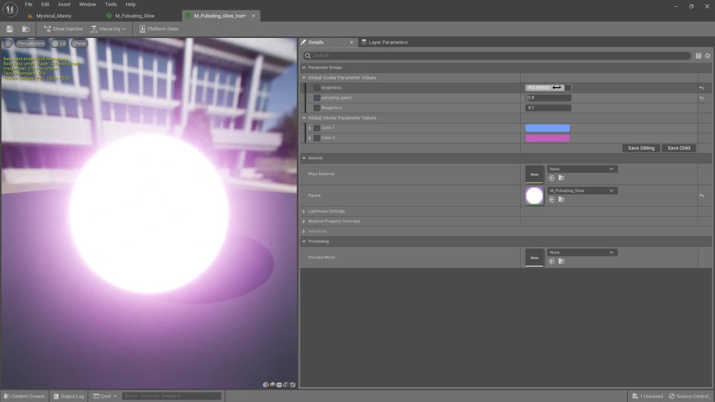715x402 pixels.
Task: Click the Save asset floppy disk icon
Action: (x=9, y=29)
